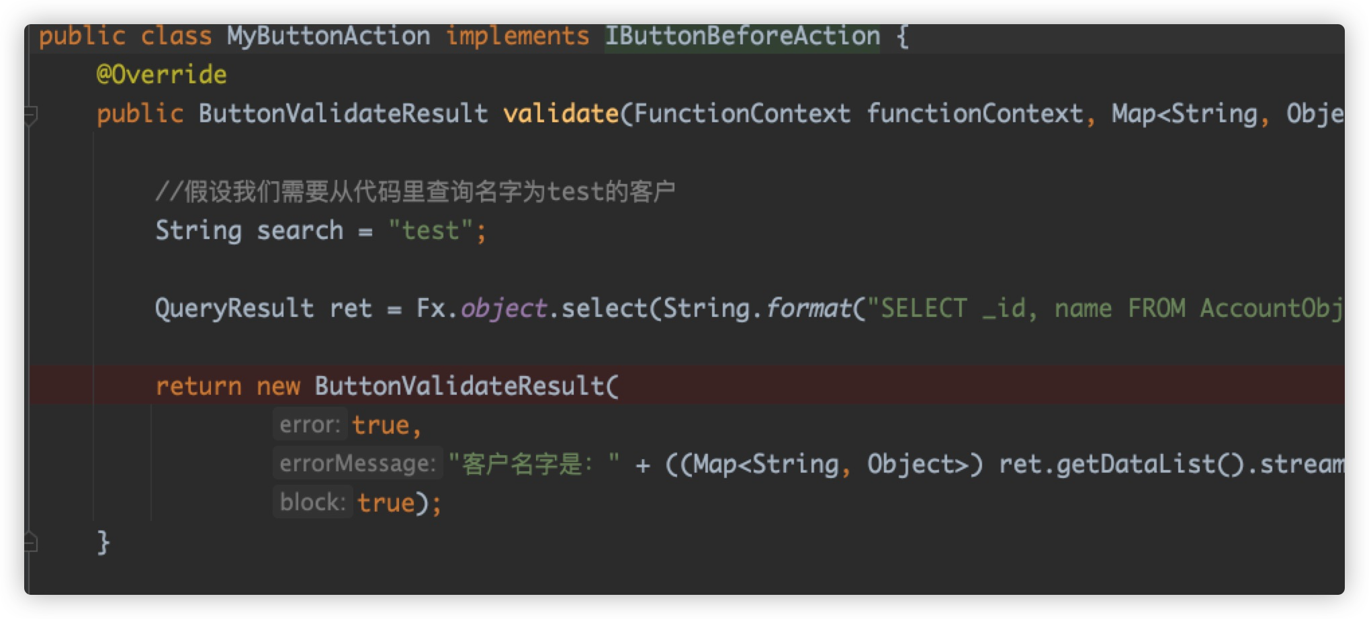Click the 'error:' parameter hint
The height and width of the screenshot is (619, 1369).
click(310, 425)
